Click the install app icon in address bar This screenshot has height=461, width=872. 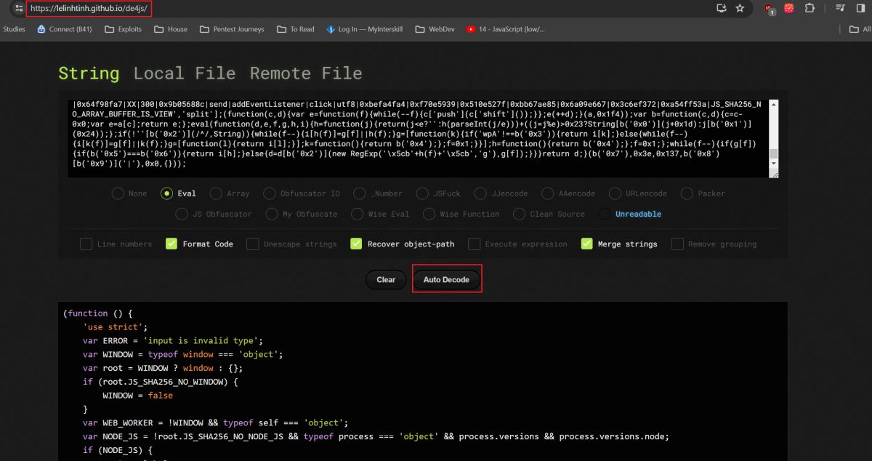[x=722, y=9]
